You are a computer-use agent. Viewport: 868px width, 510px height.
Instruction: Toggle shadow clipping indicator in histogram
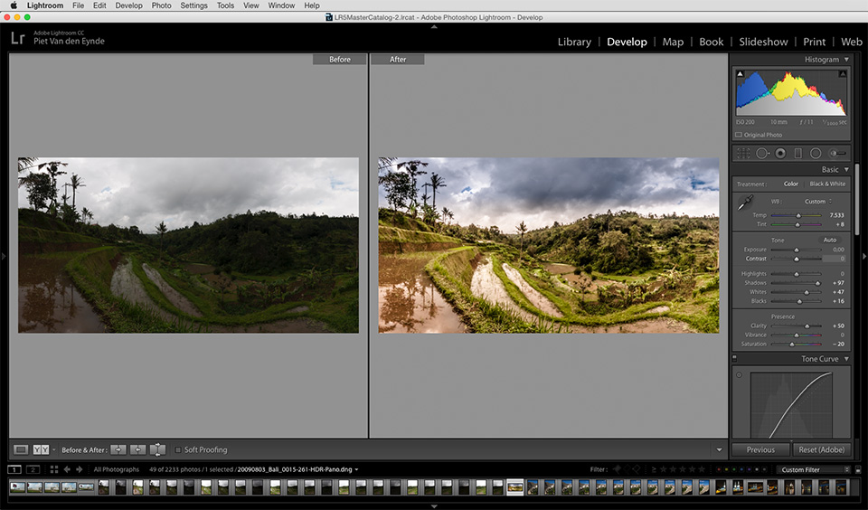coord(741,73)
